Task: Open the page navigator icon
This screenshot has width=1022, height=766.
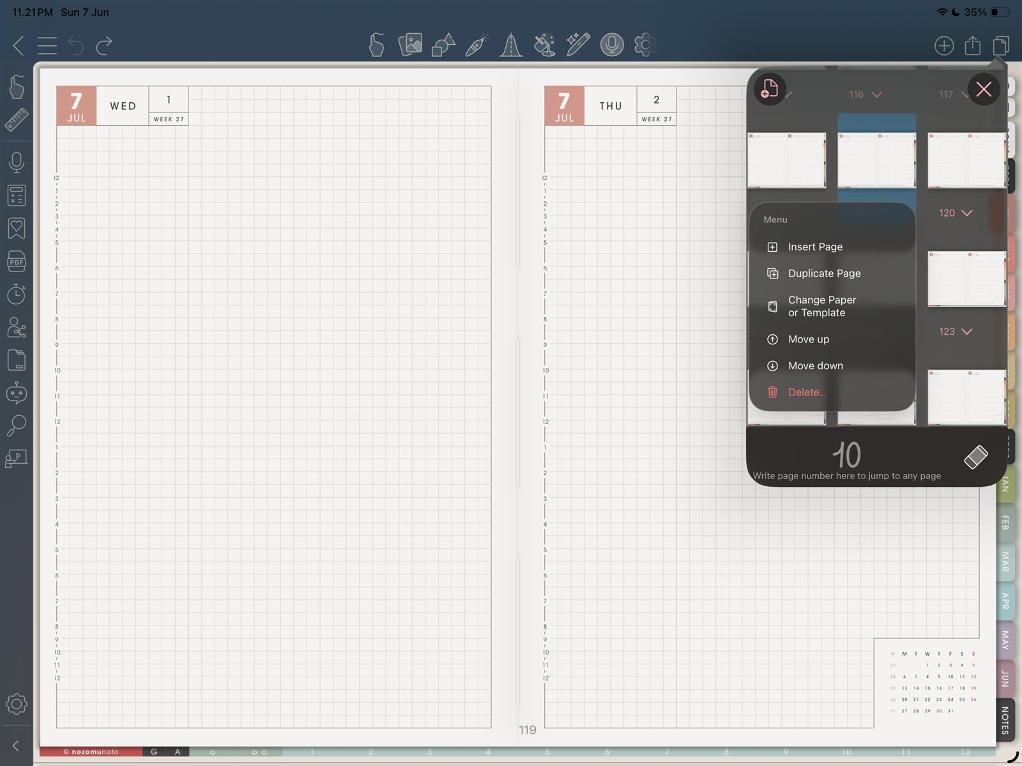Action: (x=1001, y=45)
